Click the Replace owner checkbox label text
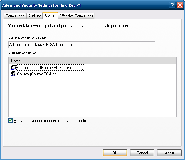Screen dimensions: 185x160 (50, 121)
